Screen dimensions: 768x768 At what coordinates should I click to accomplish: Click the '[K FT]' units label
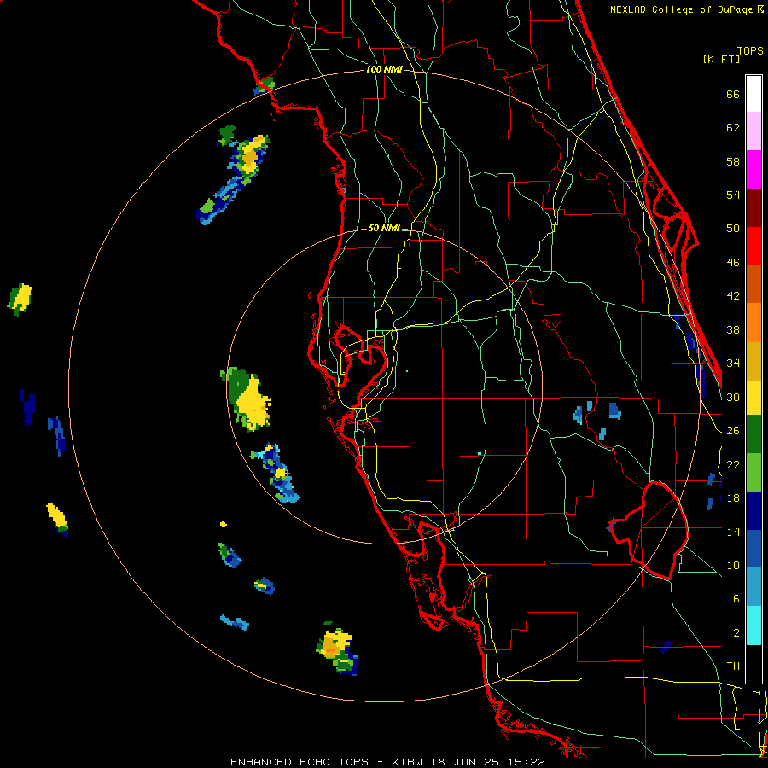(721, 59)
